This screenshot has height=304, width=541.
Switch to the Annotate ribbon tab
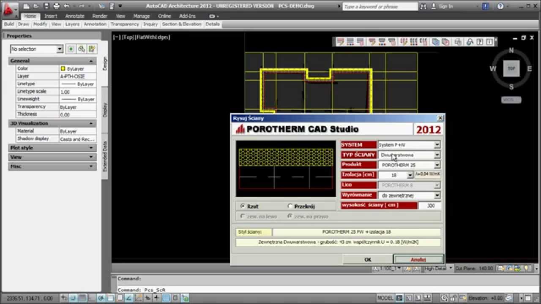(x=75, y=16)
